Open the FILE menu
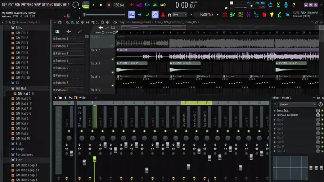Viewport: 324px width, 182px height. [4, 5]
